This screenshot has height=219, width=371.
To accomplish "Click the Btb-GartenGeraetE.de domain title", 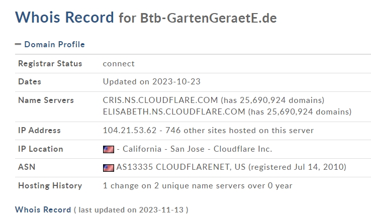I will (x=208, y=18).
